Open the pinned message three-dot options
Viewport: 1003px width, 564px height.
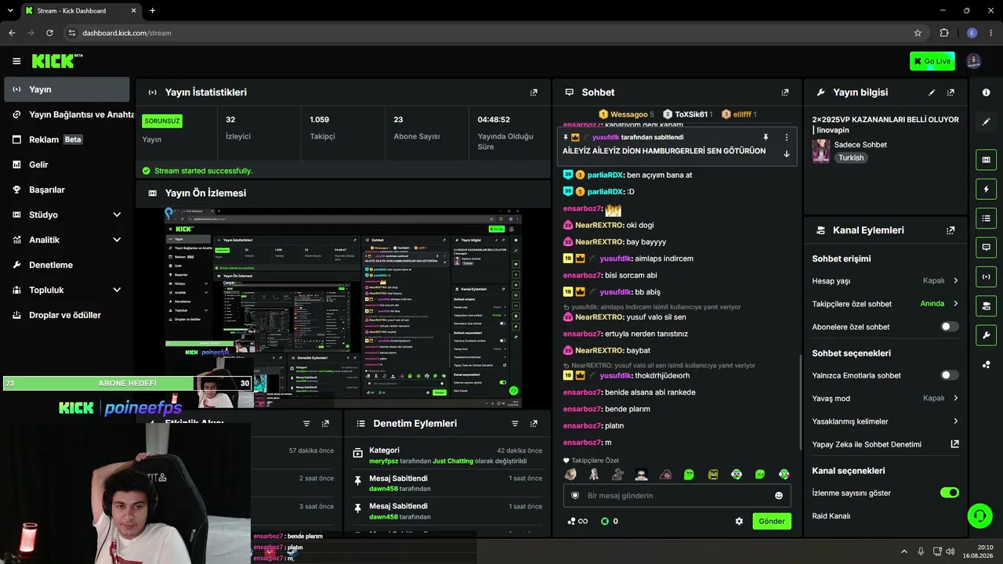pos(787,137)
